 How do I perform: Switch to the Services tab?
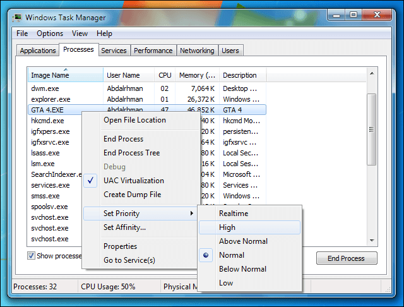[x=114, y=51]
